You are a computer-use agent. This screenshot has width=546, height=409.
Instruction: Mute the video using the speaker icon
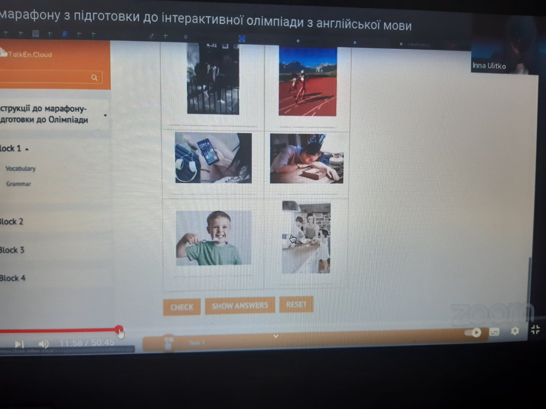pos(43,344)
